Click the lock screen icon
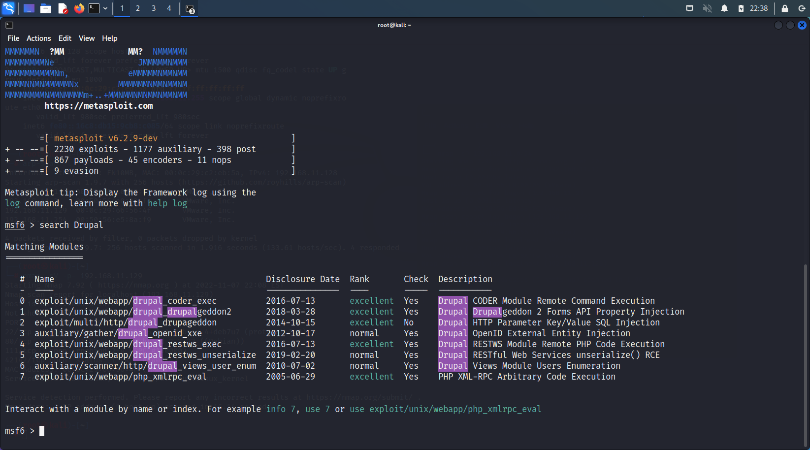 [x=785, y=8]
